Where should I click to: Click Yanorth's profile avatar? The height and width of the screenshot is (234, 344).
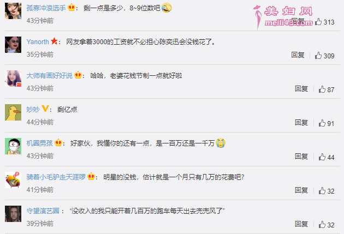click(13, 45)
